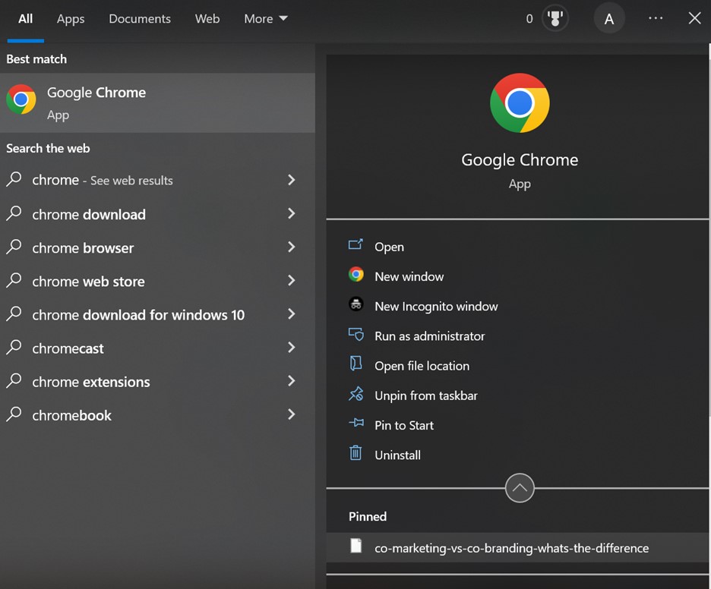Collapse the actions list with up chevron
This screenshot has height=589, width=711.
(520, 487)
